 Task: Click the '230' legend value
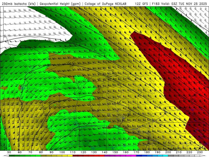[200, 152]
